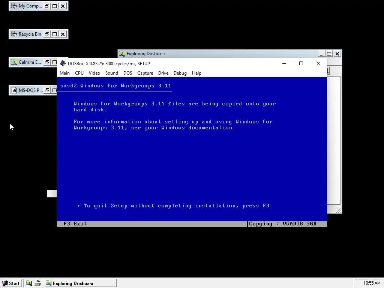Screen dimensions: 384x288
Task: Open the Debug menu
Action: tap(180, 73)
